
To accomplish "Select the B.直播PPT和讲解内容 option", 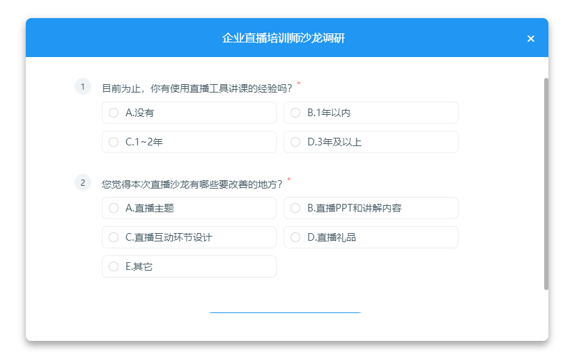I will [x=295, y=208].
